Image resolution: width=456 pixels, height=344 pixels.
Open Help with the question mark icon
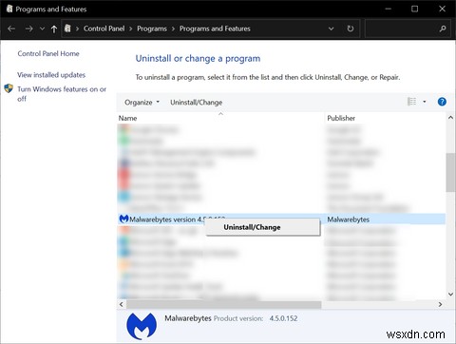pyautogui.click(x=442, y=102)
